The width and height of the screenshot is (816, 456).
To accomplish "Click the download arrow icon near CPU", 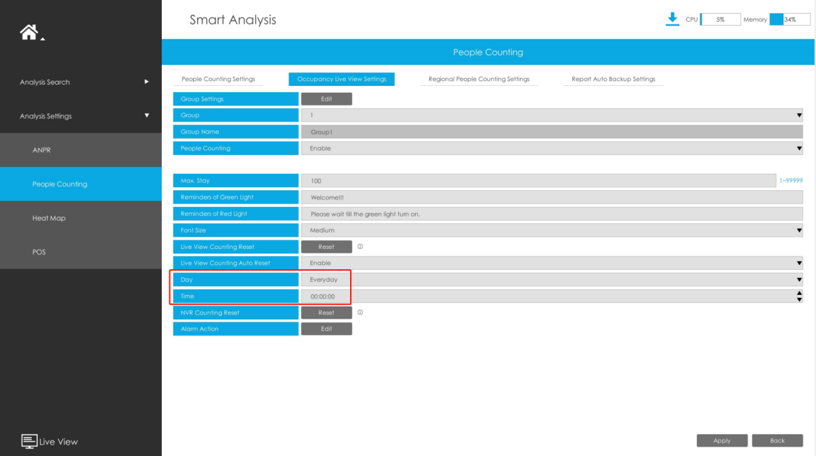I will [672, 19].
